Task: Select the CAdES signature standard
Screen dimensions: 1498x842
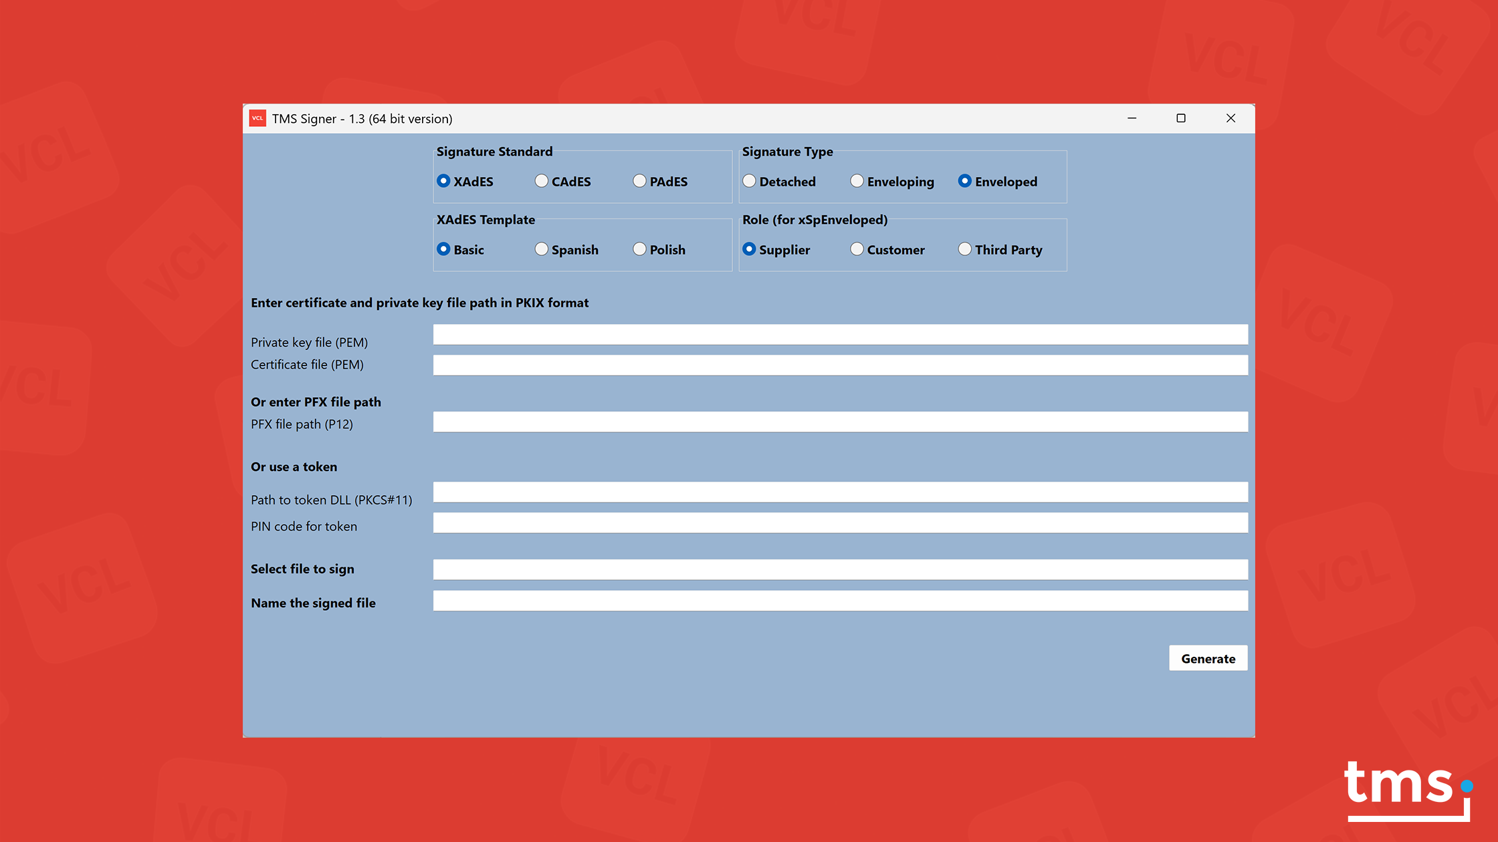Action: pos(542,181)
